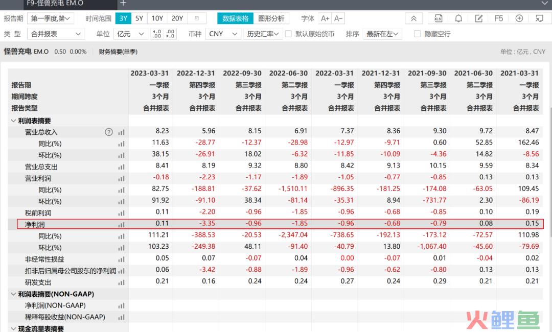The width and height of the screenshot is (552, 332).
Task: Click the bell alert icon
Action: tap(458, 18)
